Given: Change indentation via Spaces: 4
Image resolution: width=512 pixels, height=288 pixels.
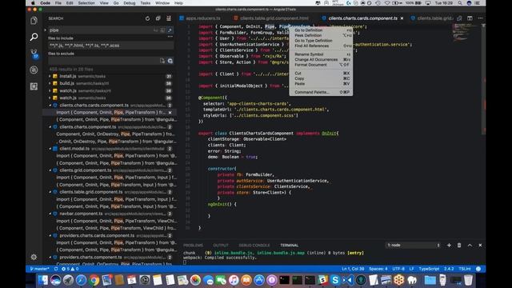Looking at the screenshot, I should click(x=378, y=269).
